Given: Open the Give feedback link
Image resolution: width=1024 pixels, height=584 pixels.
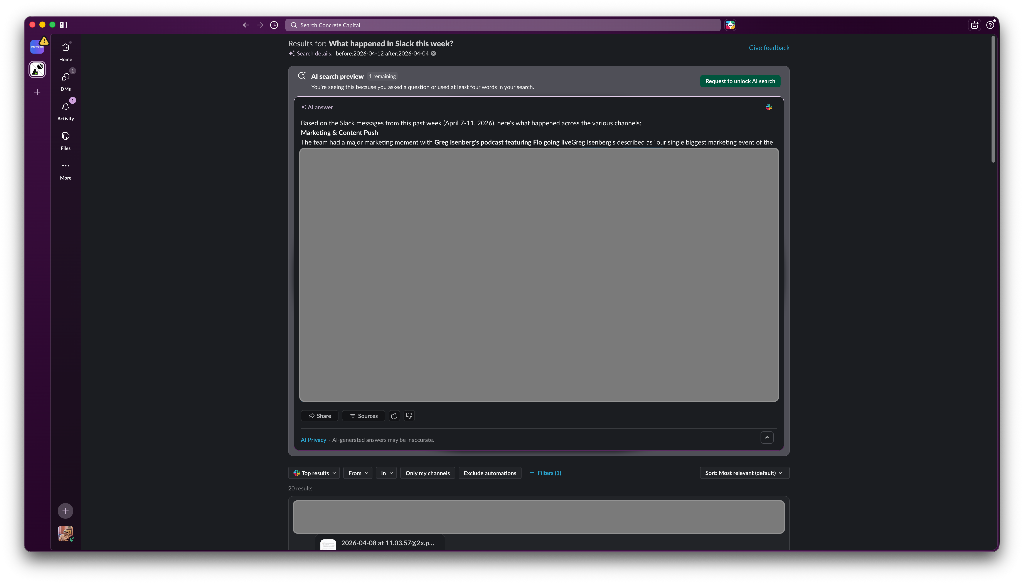Looking at the screenshot, I should (769, 48).
